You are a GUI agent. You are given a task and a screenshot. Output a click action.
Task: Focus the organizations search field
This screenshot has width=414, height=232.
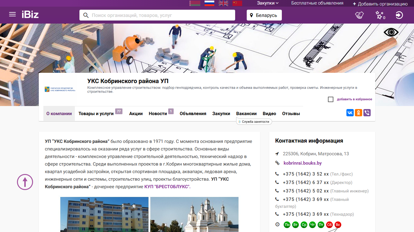pos(157,15)
